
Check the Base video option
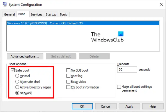[68, 82]
